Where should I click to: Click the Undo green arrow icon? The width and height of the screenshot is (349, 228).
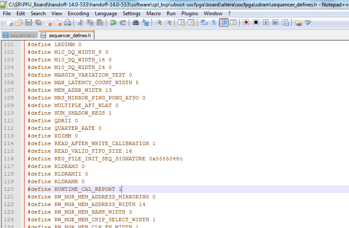[113, 22]
